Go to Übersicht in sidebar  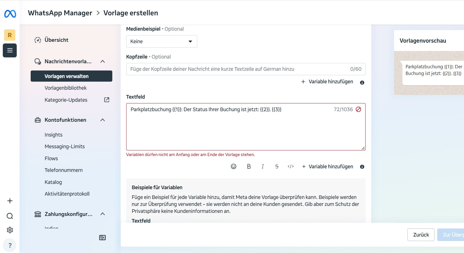click(x=56, y=40)
